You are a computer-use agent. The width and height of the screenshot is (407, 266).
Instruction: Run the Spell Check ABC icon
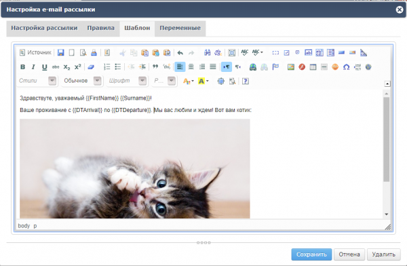point(244,53)
